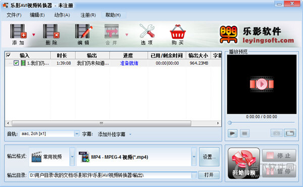
Task: Click the app icon in title bar
Action: 6,6
